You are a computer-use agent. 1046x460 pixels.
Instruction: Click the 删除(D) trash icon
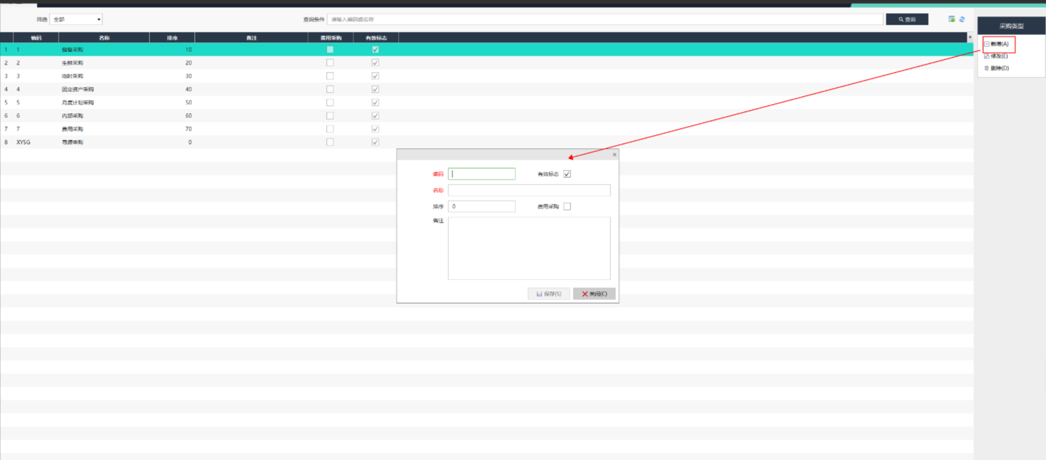coord(987,68)
